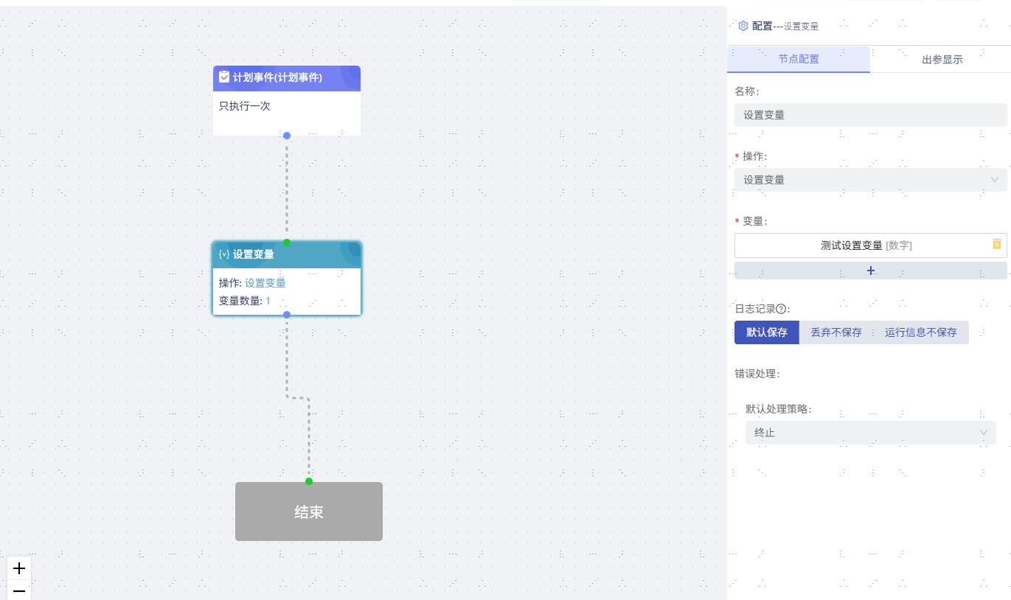Select 运行信息不保存 log option
The image size is (1011, 600).
tap(921, 332)
